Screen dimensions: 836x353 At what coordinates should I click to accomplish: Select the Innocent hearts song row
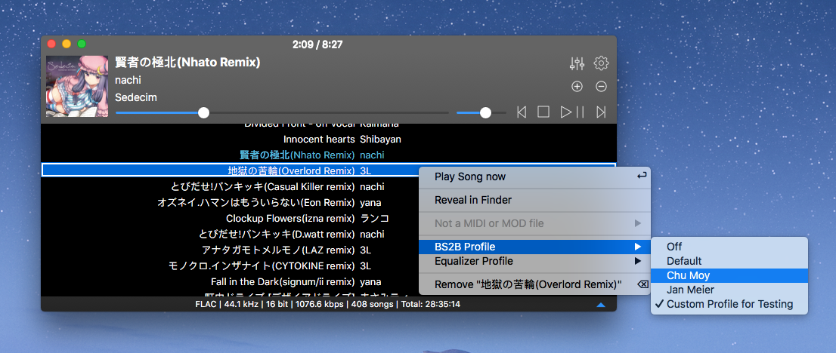(328, 140)
